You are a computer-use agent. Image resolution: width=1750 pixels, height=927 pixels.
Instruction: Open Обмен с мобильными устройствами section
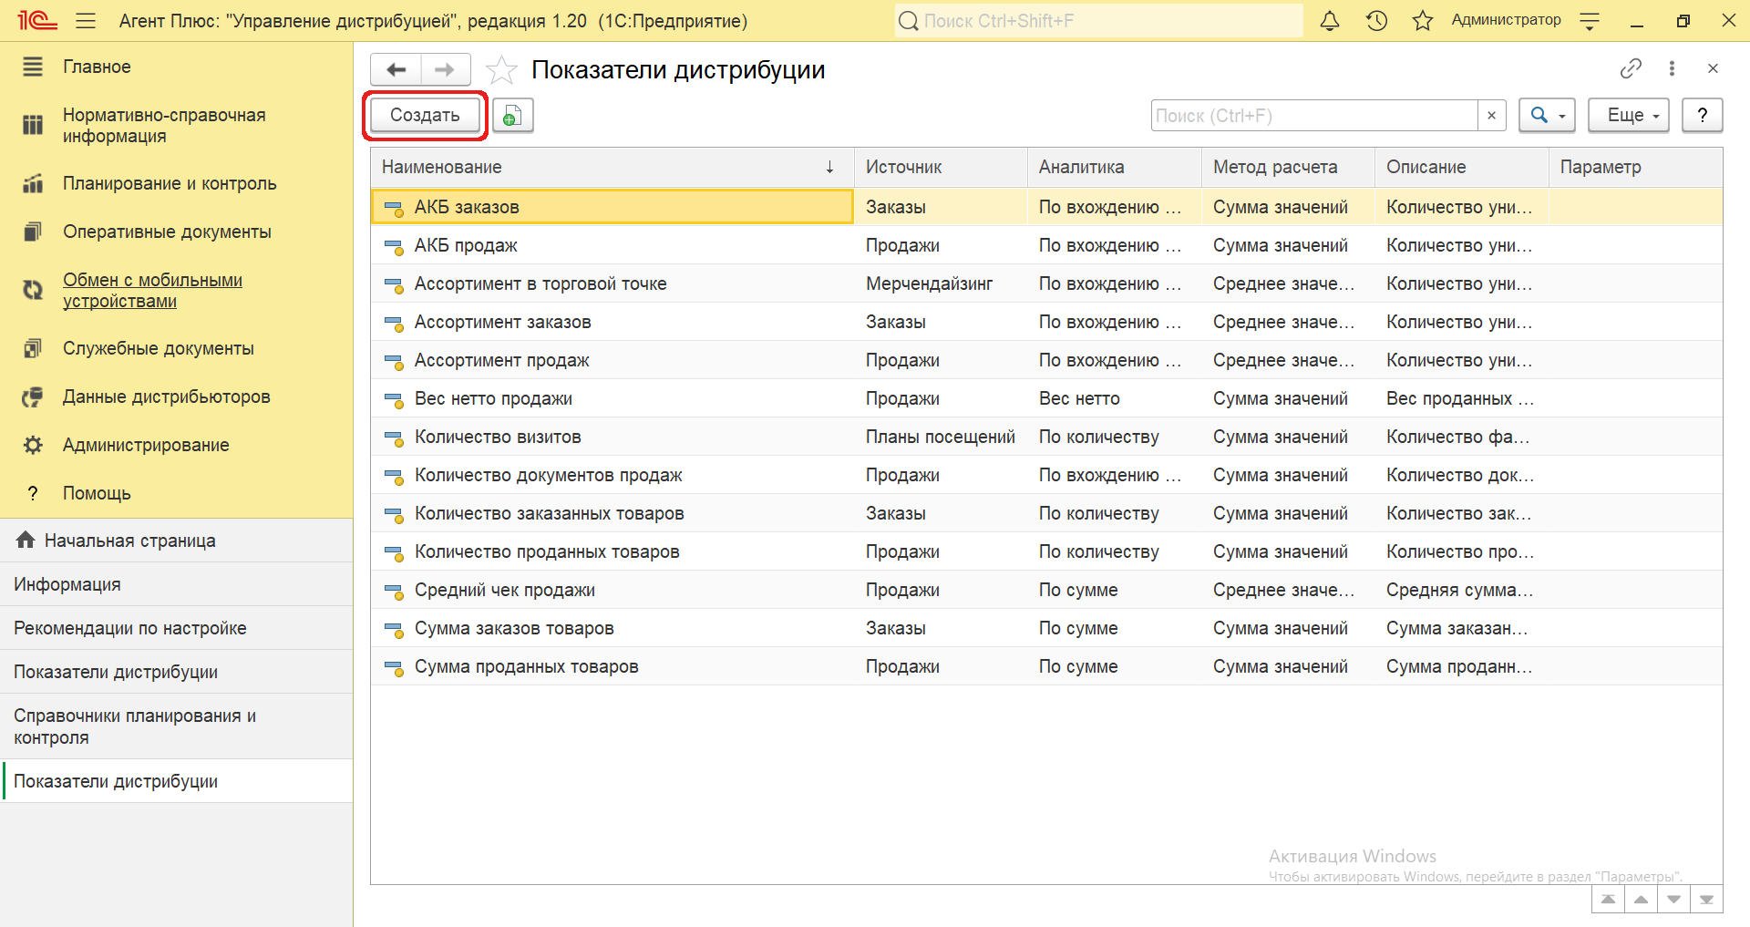176,291
